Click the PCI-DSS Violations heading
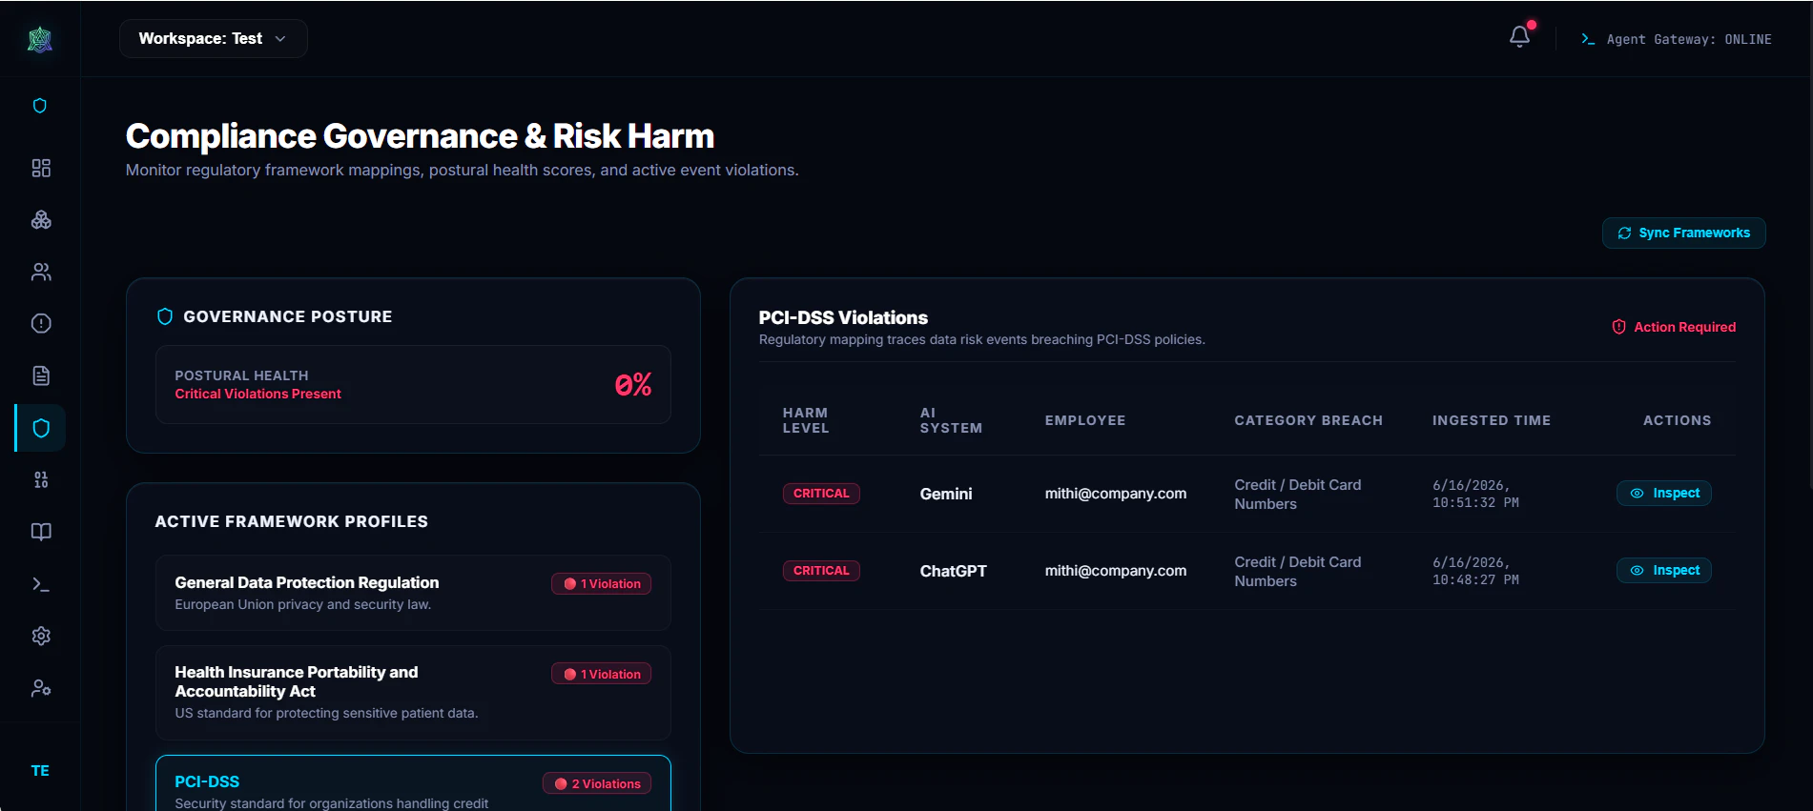 pyautogui.click(x=843, y=317)
